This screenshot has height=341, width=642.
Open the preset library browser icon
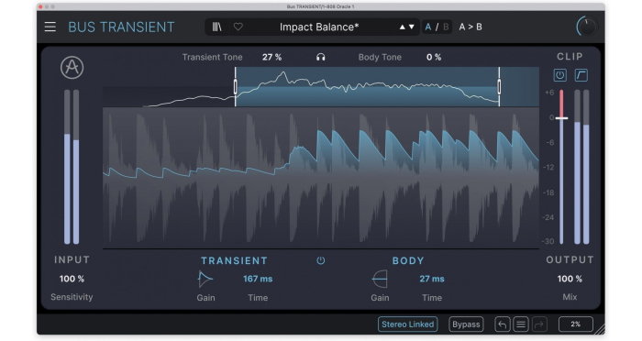point(216,27)
